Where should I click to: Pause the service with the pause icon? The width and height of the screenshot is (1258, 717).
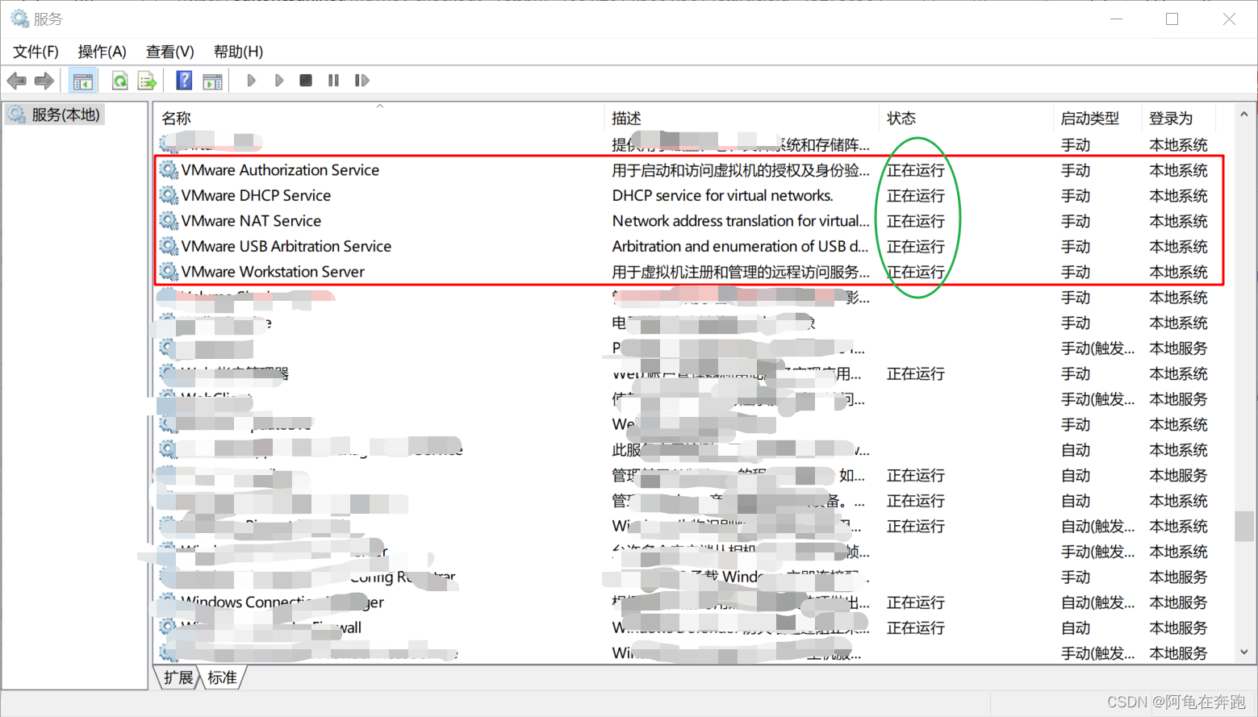(333, 80)
